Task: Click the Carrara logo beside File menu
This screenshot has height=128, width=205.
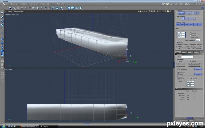Action: pos(4,4)
